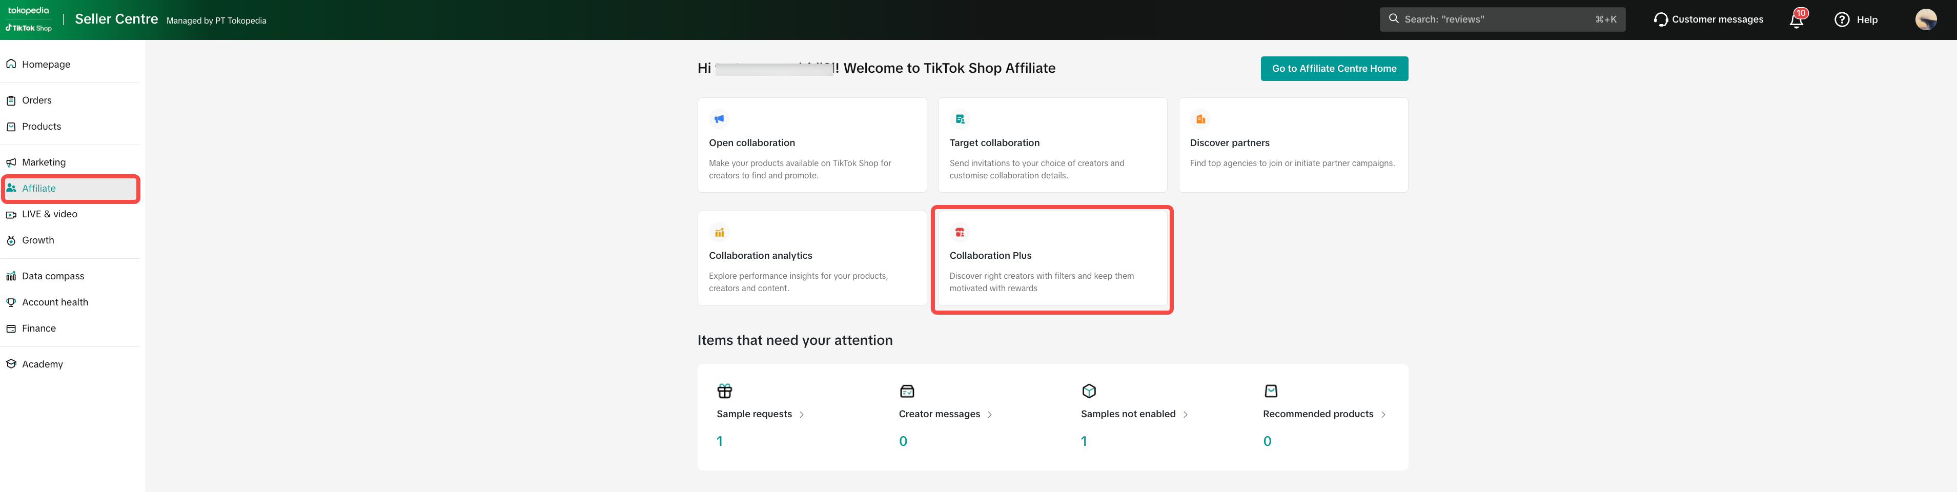
Task: Open LIVE & video in sidebar
Action: [x=49, y=214]
